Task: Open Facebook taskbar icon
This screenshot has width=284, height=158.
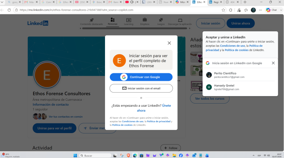Action: [x=181, y=156]
